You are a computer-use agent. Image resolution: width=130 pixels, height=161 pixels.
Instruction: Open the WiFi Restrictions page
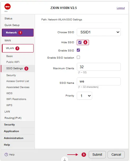[x=16, y=99]
